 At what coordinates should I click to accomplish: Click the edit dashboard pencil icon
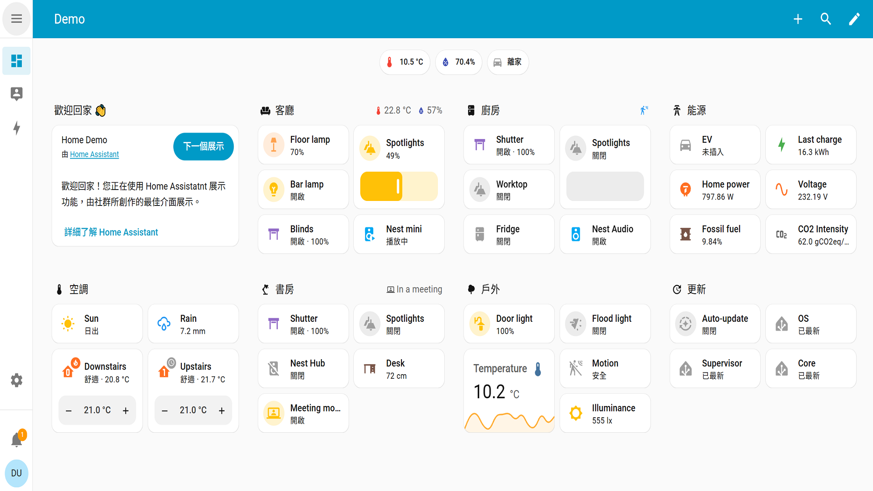point(854,19)
